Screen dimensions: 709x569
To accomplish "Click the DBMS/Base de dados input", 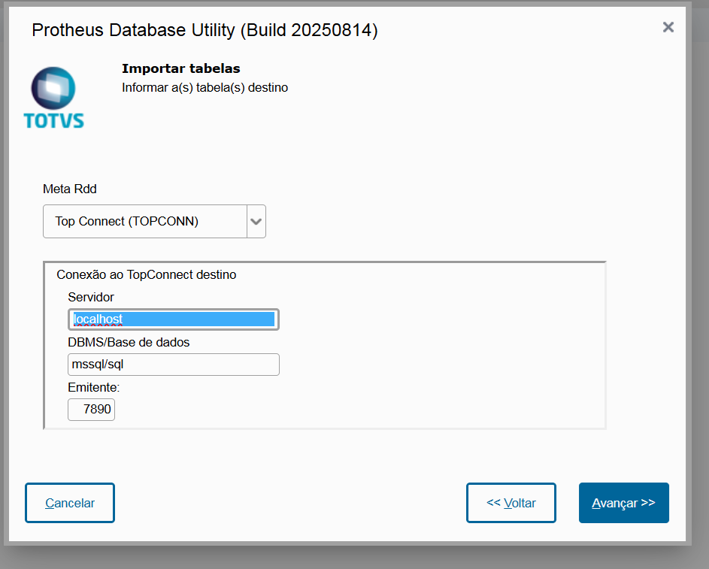I will 174,365.
